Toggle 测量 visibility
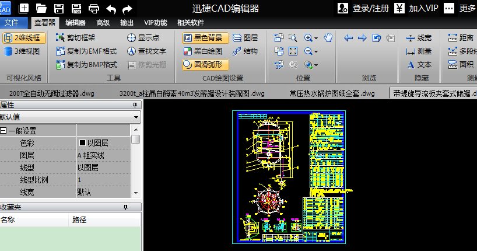The image size is (477, 251). pos(419,51)
